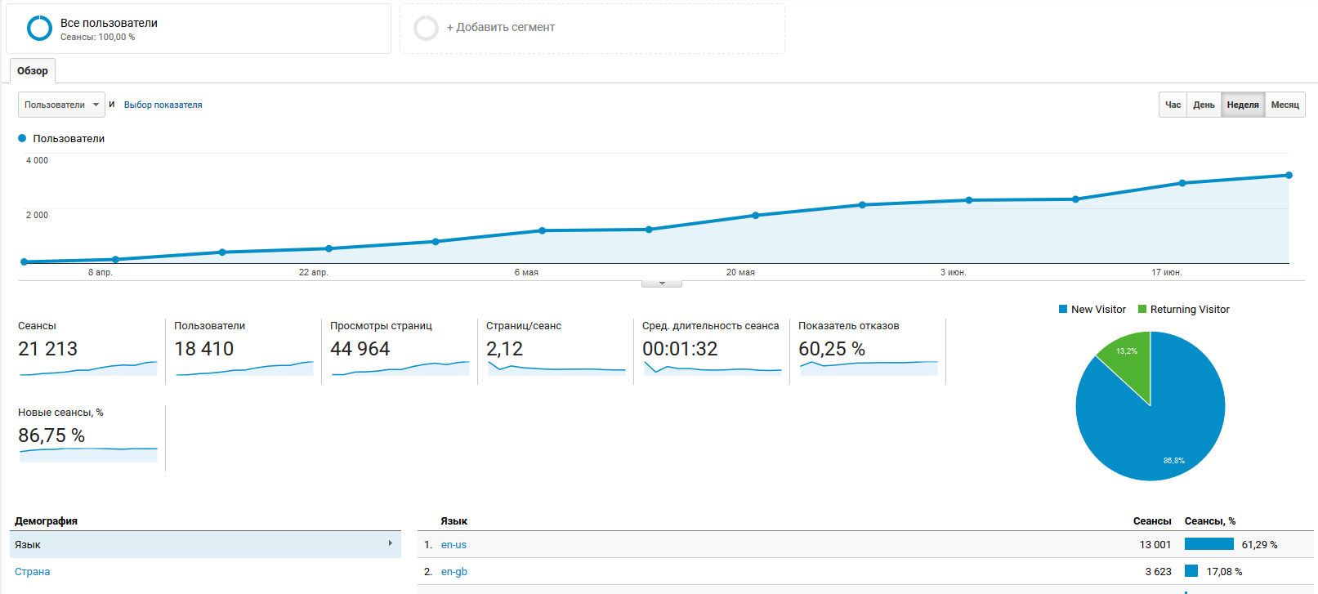Switch graph granularity to Час

point(1173,105)
